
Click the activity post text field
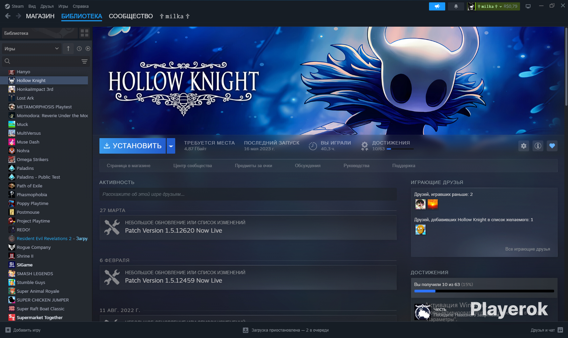coord(248,194)
